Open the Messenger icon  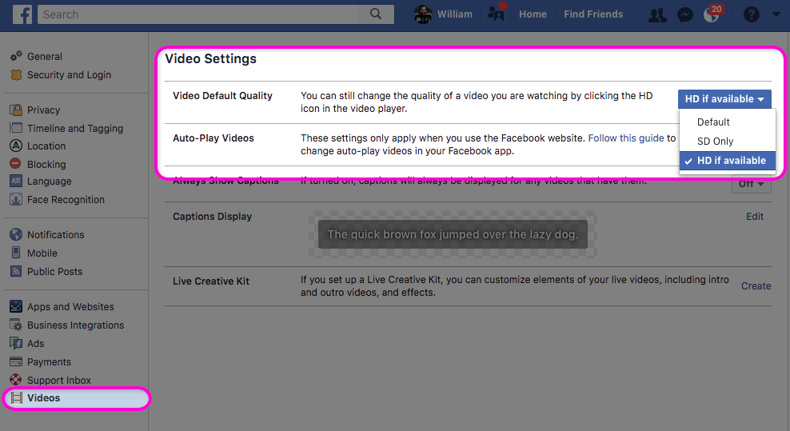click(684, 15)
